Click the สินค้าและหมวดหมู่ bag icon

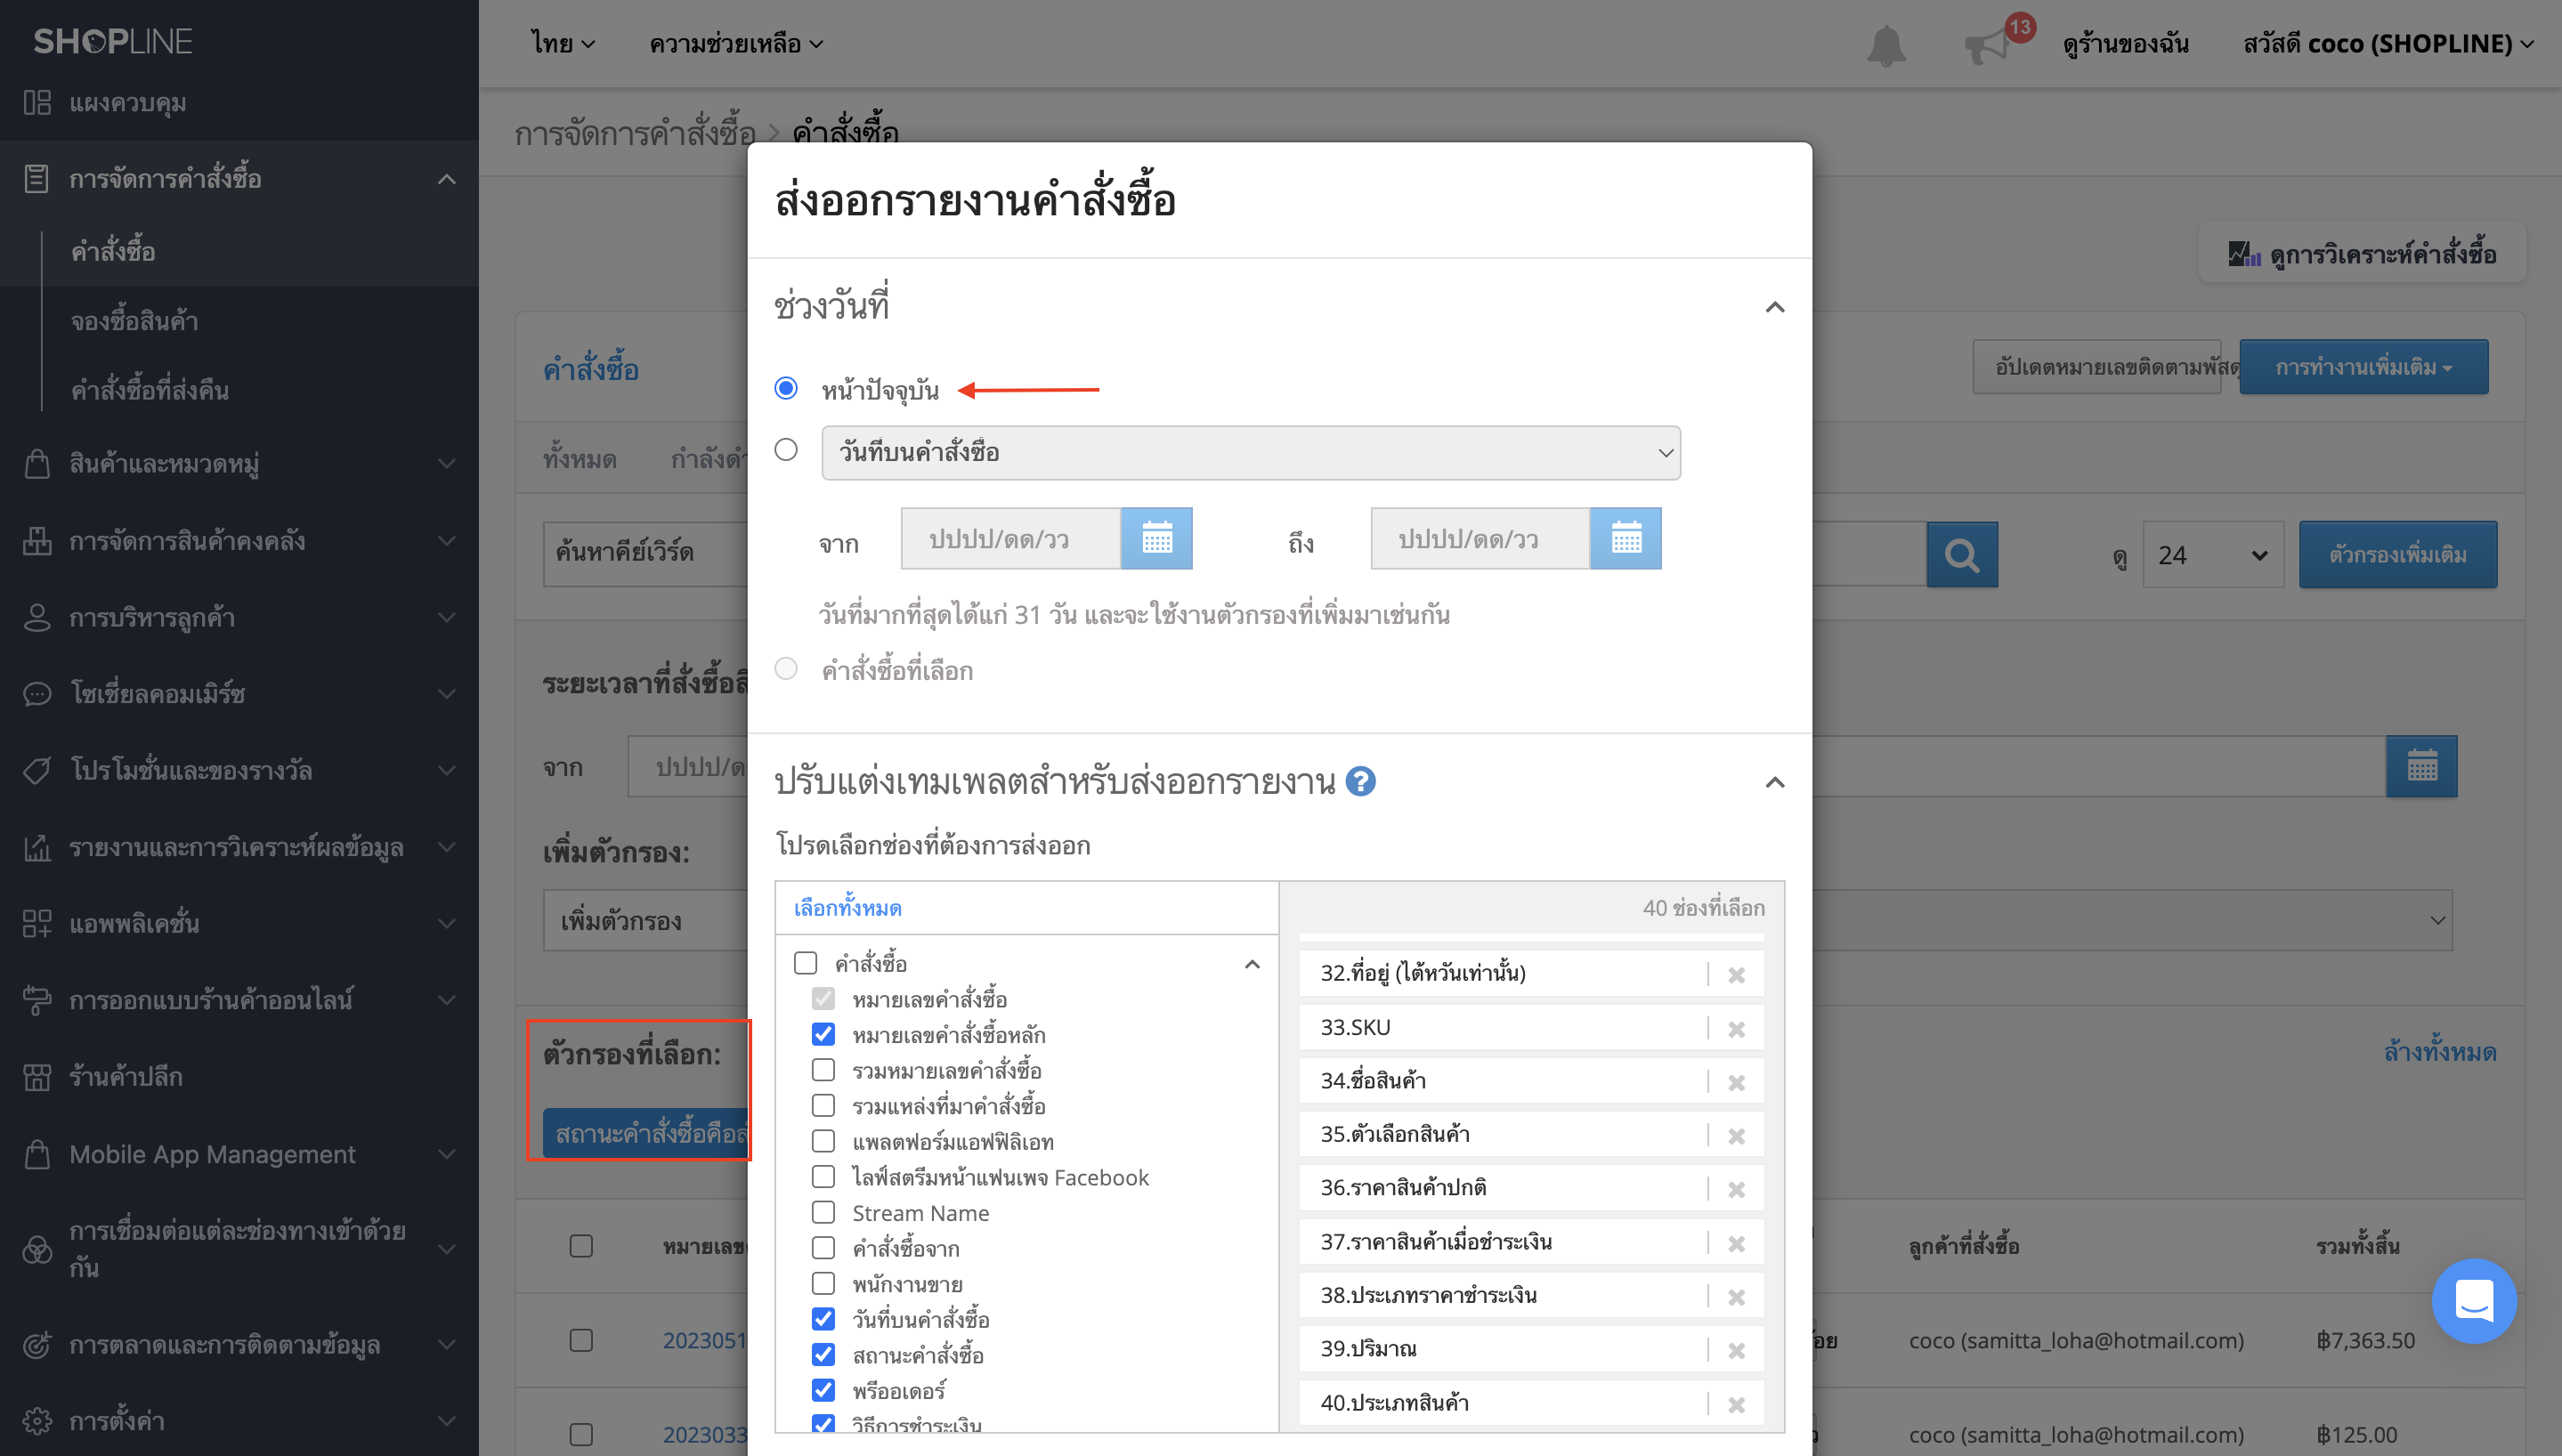[x=37, y=463]
